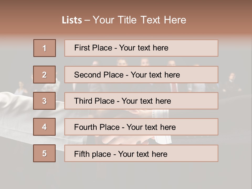Image resolution: width=252 pixels, height=189 pixels.
Task: Click the background people between rows one and two
Action: tap(131, 61)
